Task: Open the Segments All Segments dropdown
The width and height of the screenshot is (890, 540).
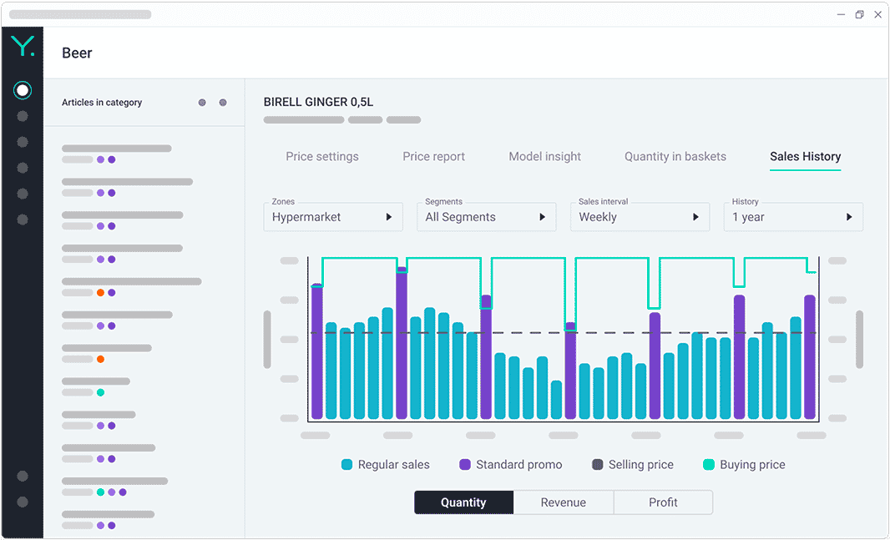Action: 487,217
